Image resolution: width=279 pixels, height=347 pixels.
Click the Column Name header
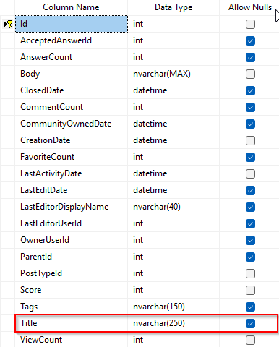click(71, 7)
